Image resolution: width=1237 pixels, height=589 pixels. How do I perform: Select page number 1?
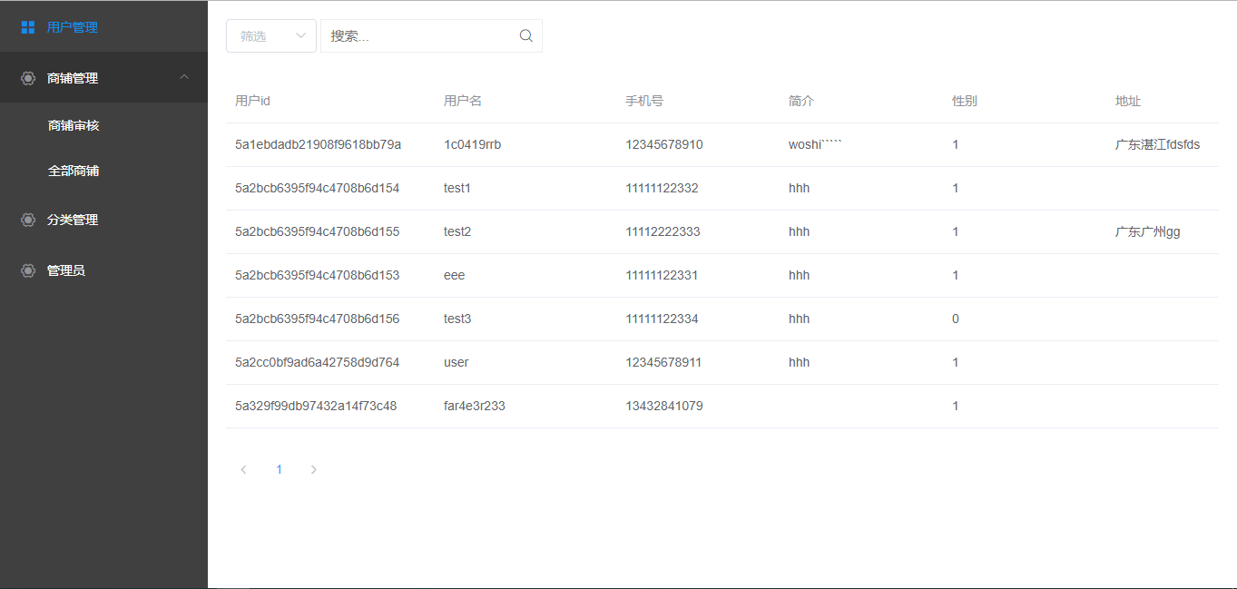(x=279, y=469)
